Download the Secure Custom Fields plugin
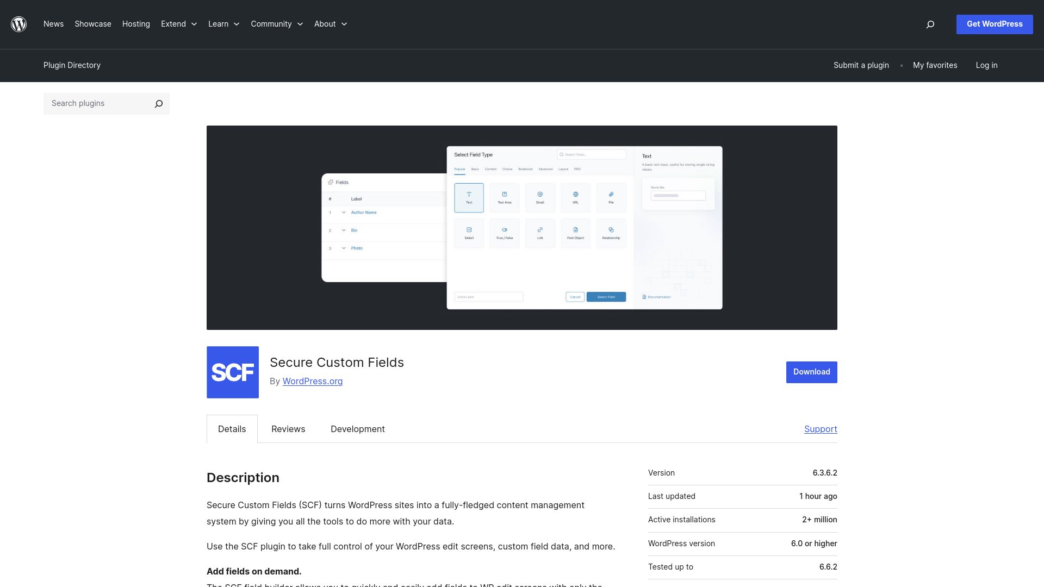The image size is (1044, 587). [x=812, y=372]
